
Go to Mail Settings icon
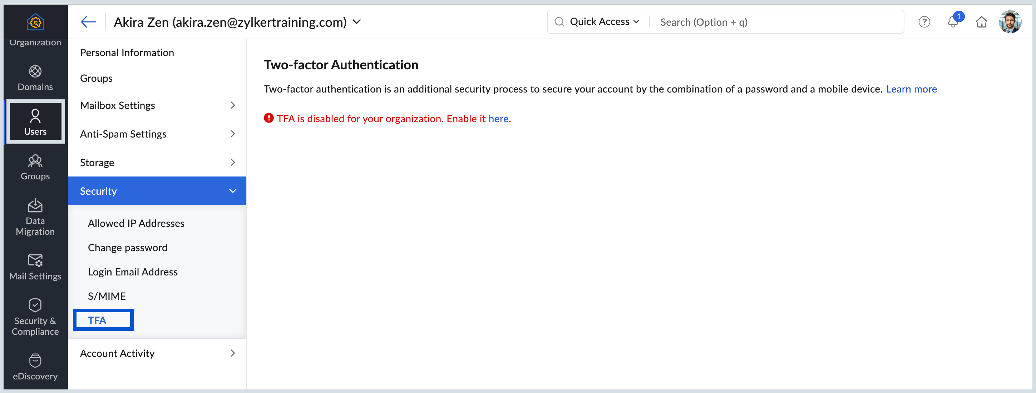click(35, 267)
